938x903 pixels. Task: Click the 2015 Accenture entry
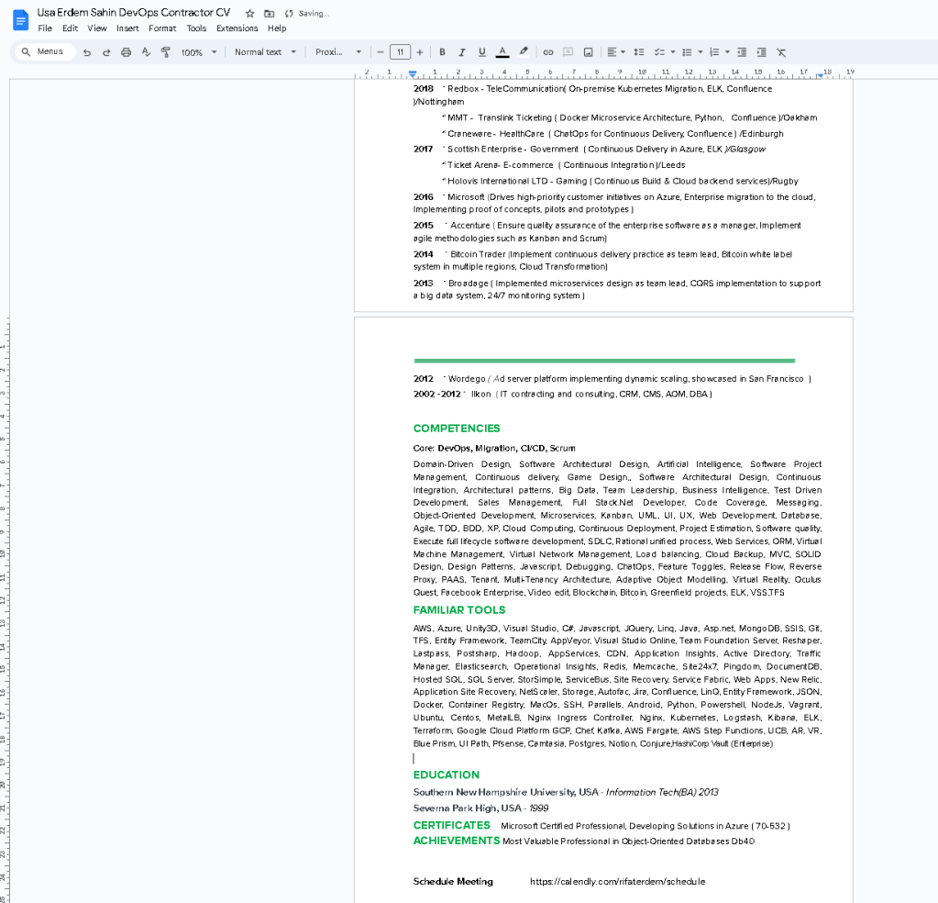point(607,232)
